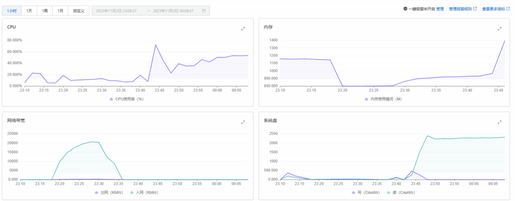Expand the 网络带宽 chart to fullscreen
The height and width of the screenshot is (201, 515).
pyautogui.click(x=243, y=122)
